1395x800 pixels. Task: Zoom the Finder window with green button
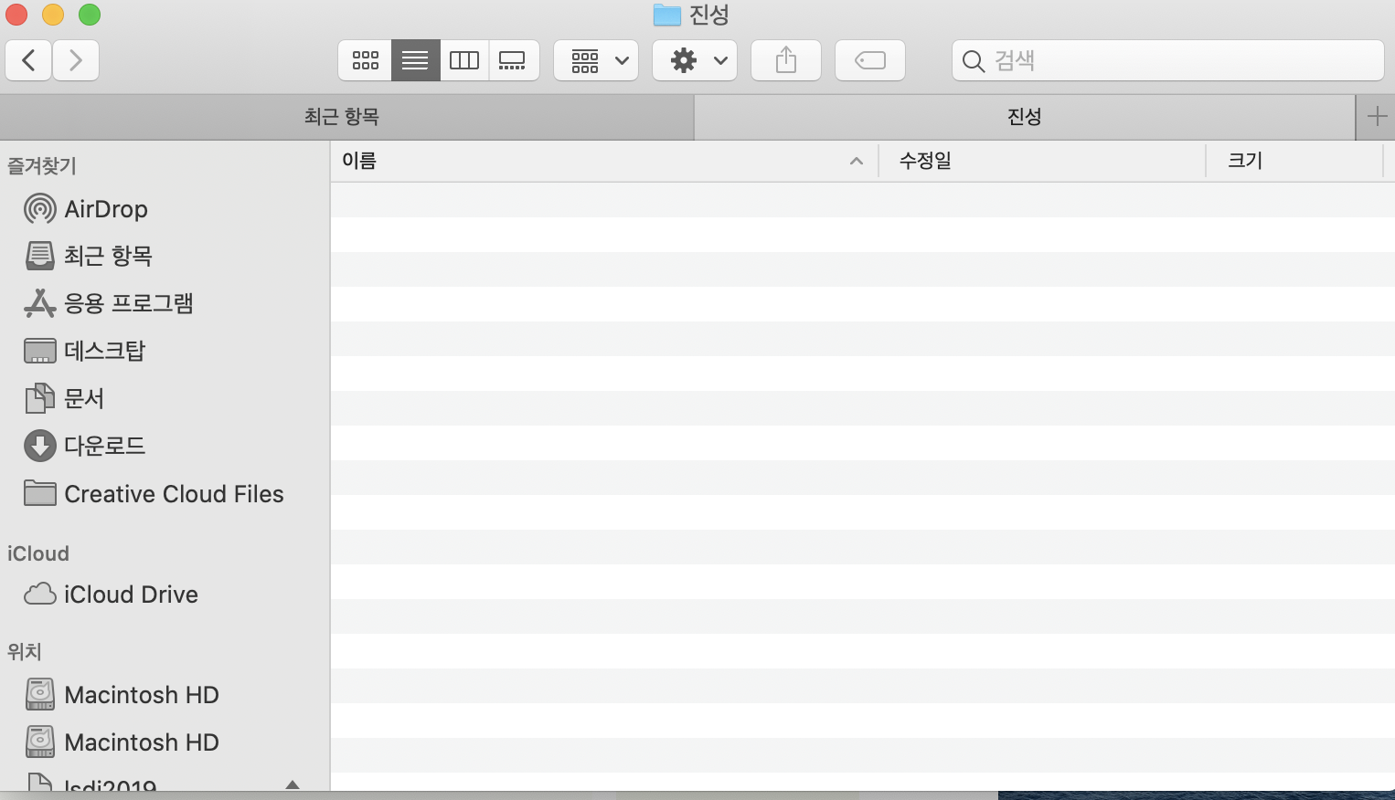tap(90, 15)
